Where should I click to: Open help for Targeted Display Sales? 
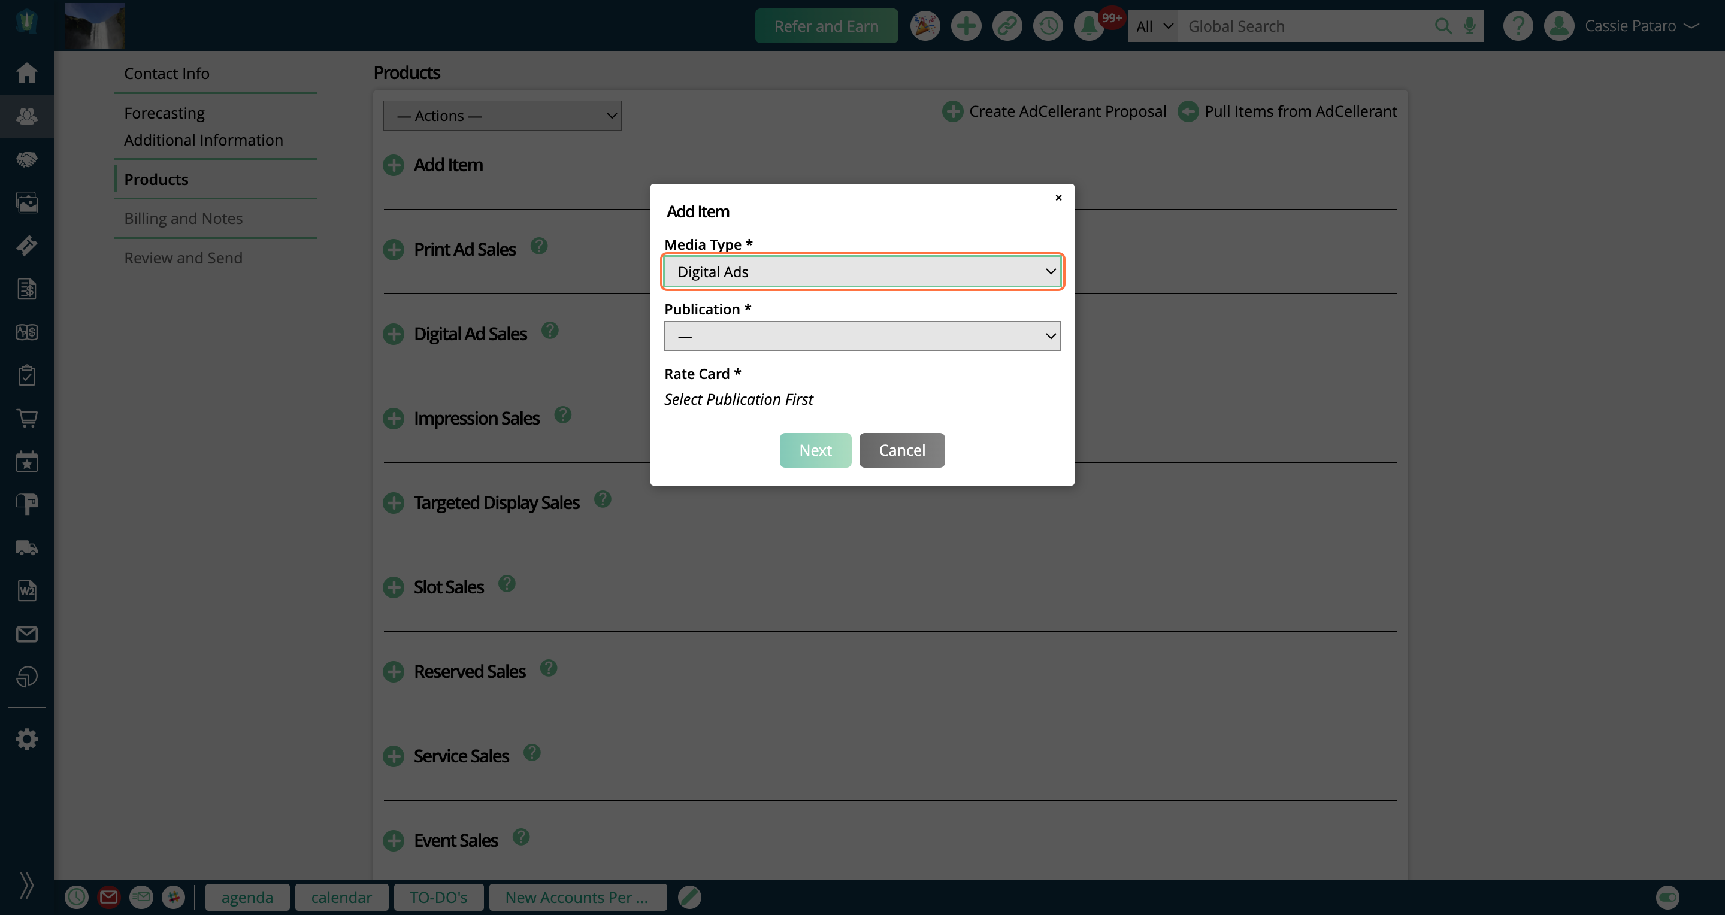[603, 499]
